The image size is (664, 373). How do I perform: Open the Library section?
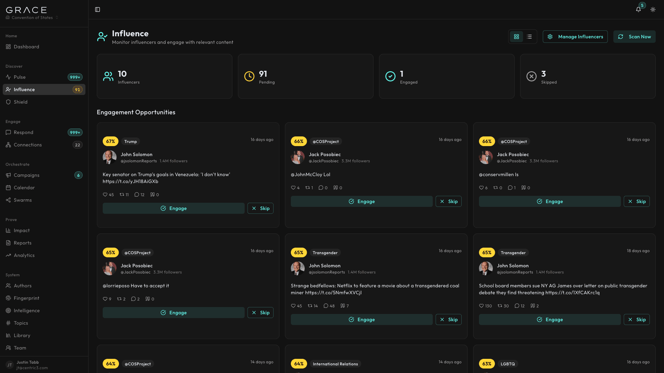pos(22,335)
